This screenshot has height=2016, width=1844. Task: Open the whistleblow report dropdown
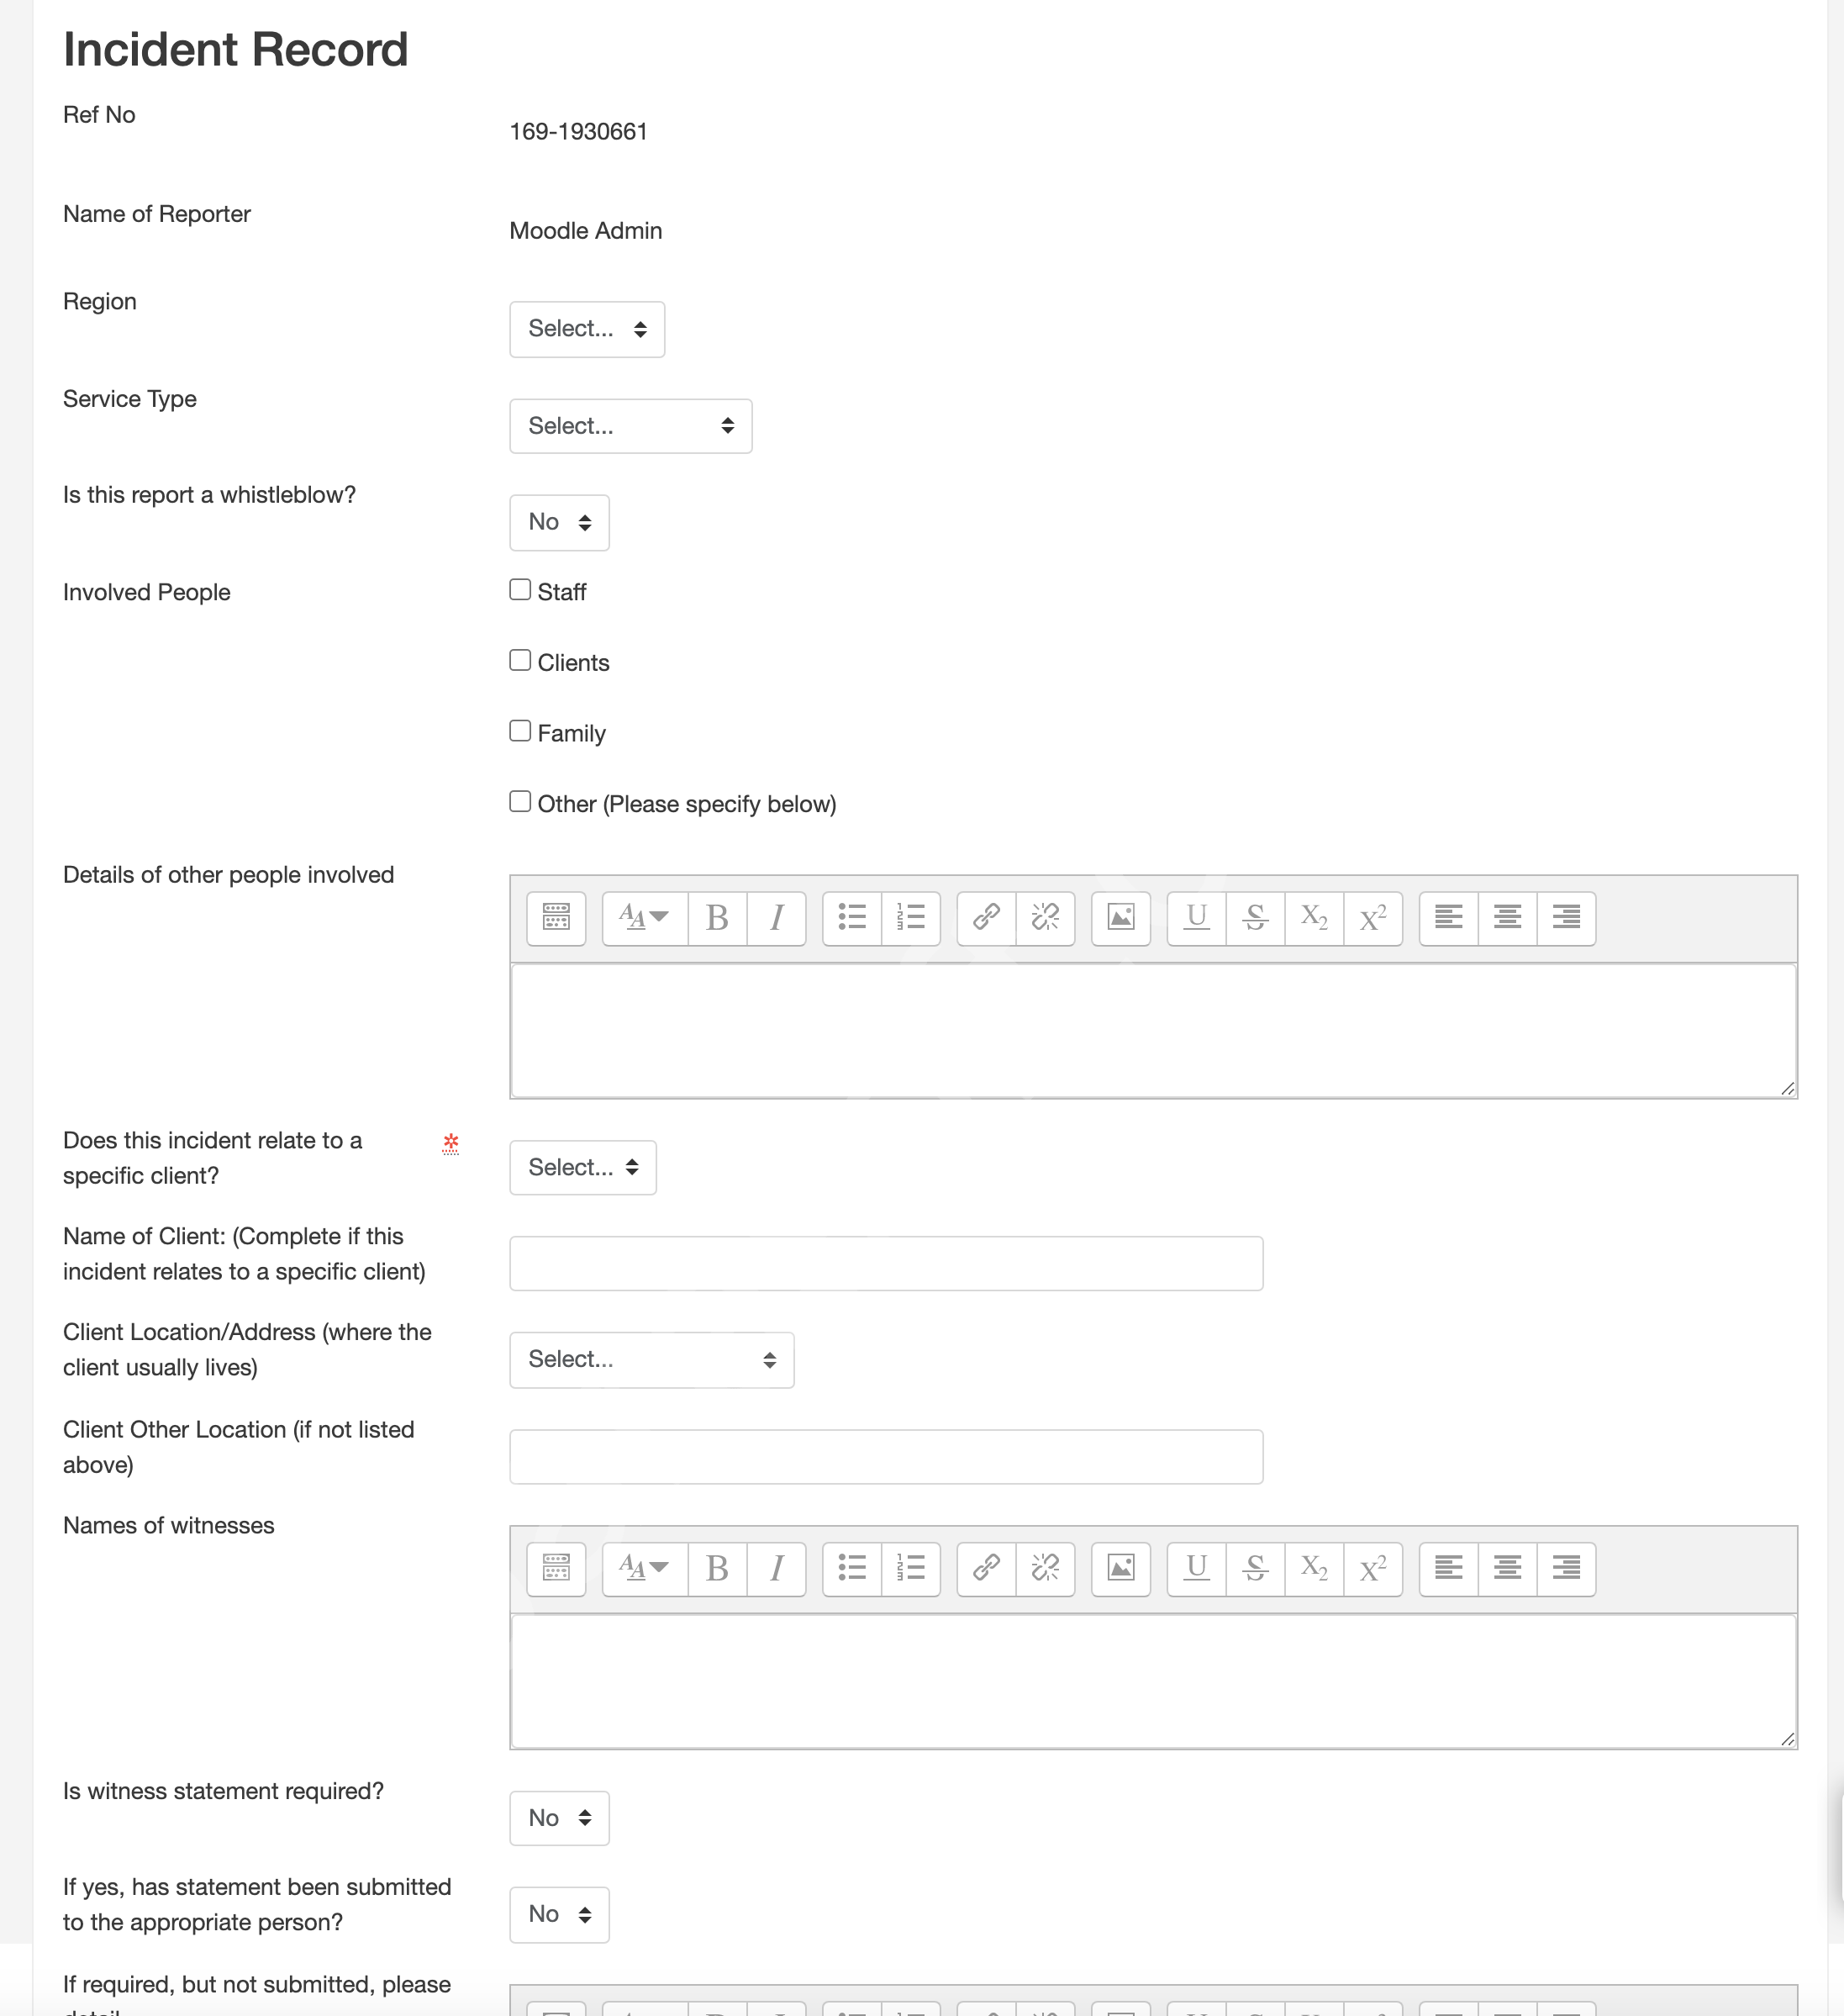(x=559, y=522)
